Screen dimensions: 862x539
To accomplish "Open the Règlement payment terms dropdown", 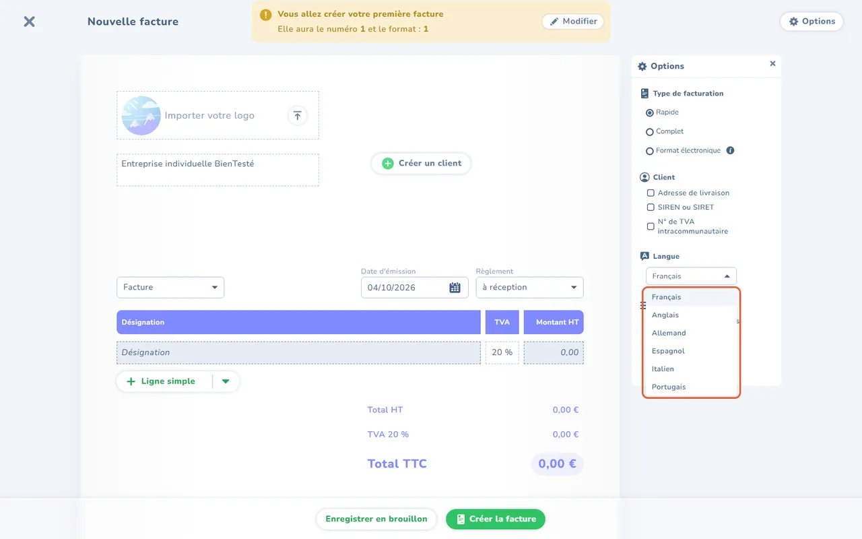I will (x=529, y=288).
